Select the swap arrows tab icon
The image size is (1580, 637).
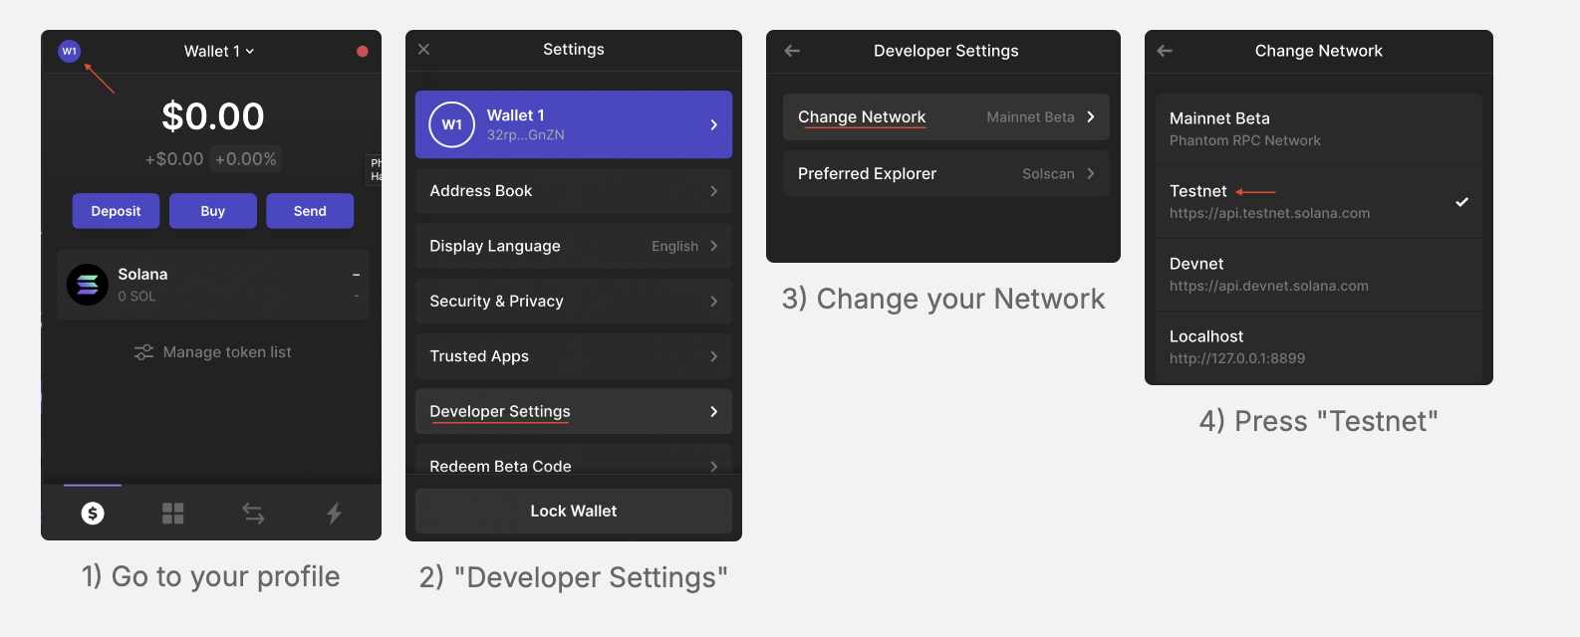click(x=254, y=513)
